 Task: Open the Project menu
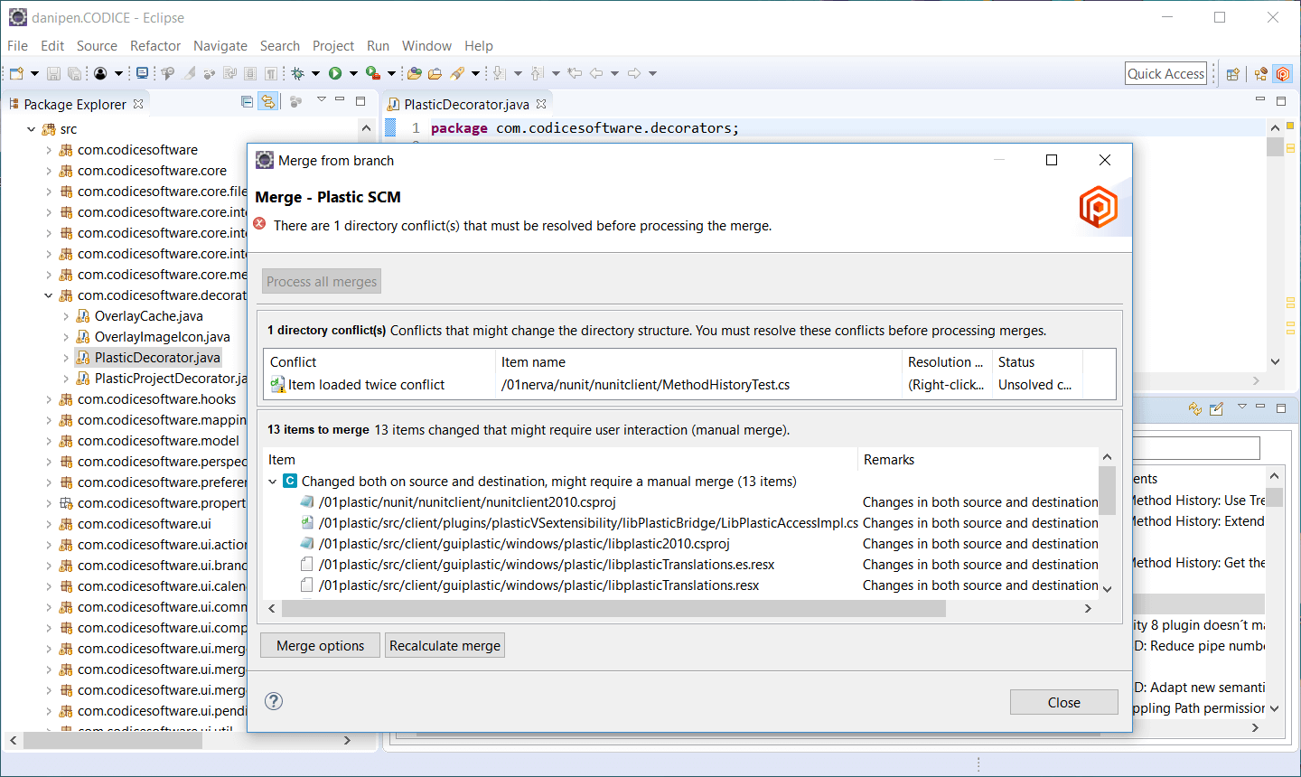[333, 45]
